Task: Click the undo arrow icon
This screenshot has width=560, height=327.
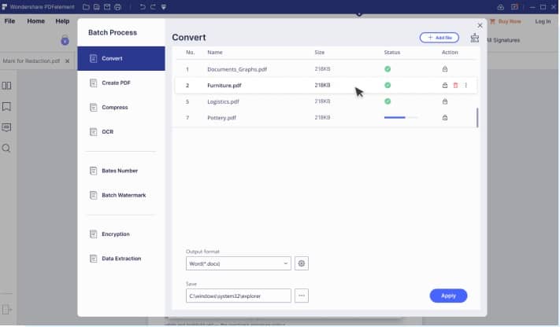Action: click(142, 7)
